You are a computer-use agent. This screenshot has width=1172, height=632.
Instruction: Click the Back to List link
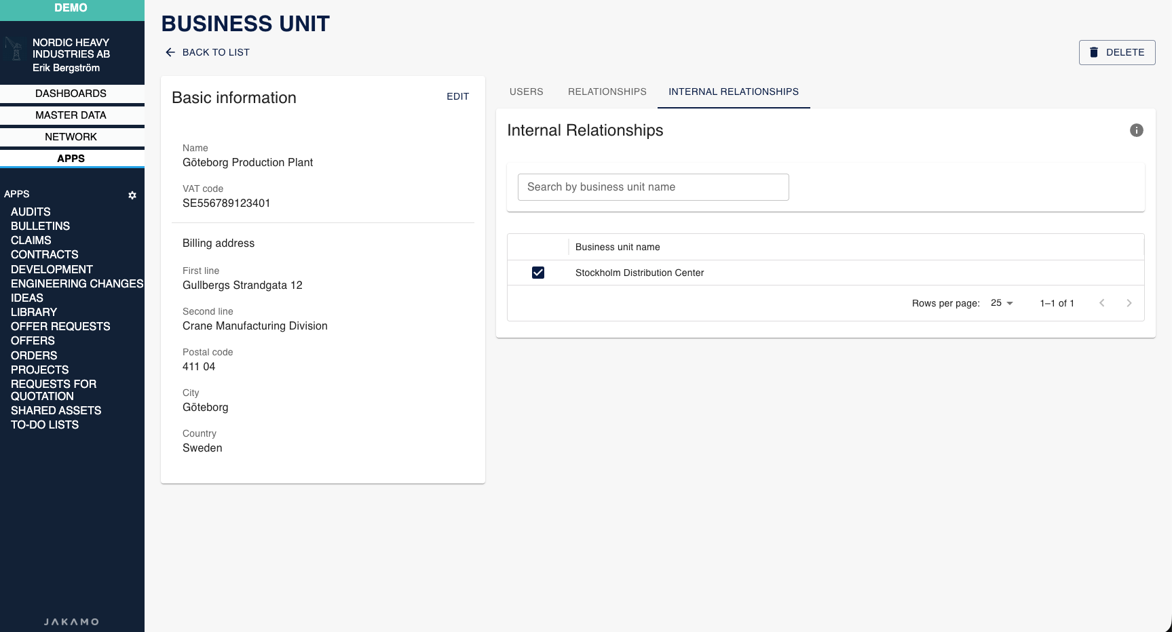(215, 52)
